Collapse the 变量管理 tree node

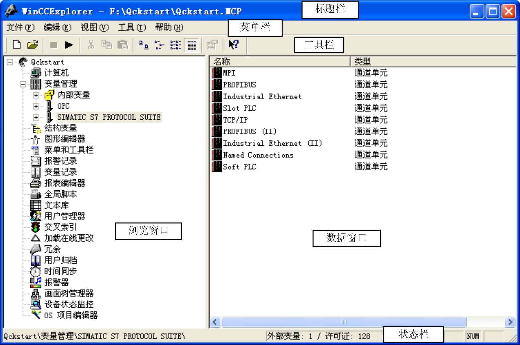(23, 84)
